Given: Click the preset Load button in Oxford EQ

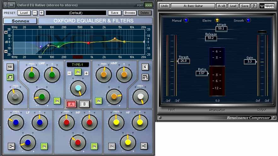Looking at the screenshot, I should point(24,13).
